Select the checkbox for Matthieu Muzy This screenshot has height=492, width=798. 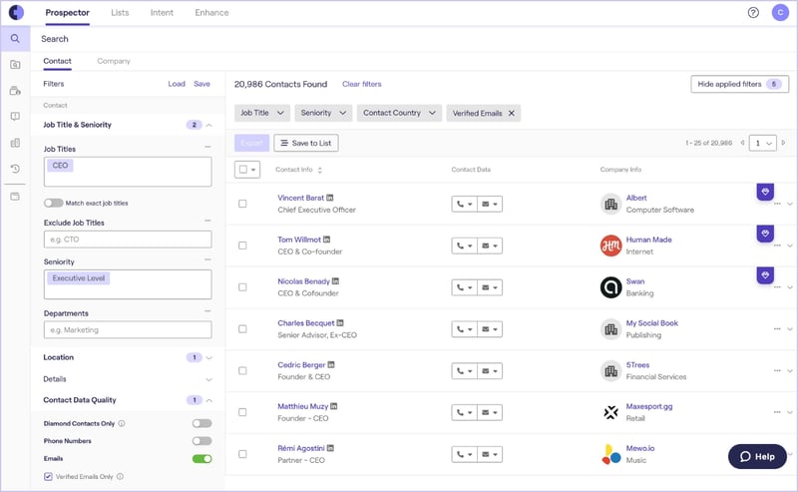(x=242, y=412)
